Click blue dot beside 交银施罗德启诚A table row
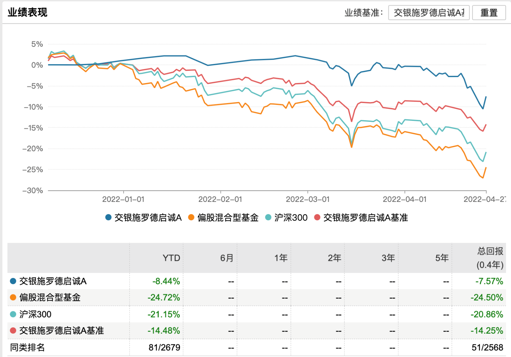511x357 pixels. click(x=13, y=281)
